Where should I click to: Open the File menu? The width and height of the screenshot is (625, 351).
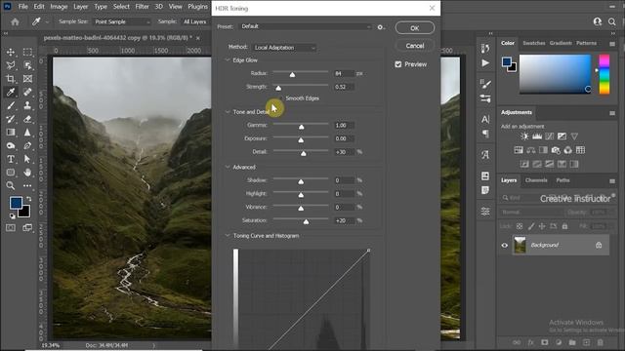click(23, 7)
